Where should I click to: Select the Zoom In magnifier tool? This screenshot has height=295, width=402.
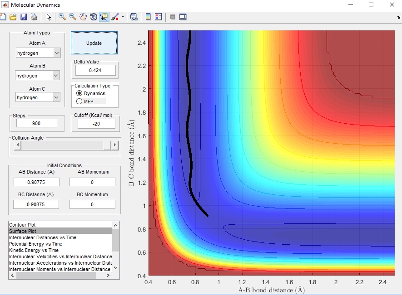(x=62, y=17)
